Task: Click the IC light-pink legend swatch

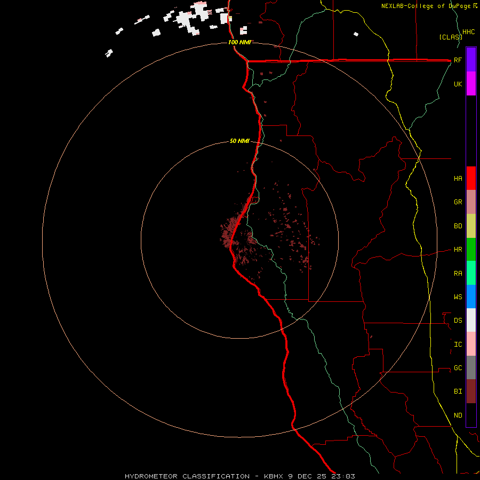Action: coord(471,344)
